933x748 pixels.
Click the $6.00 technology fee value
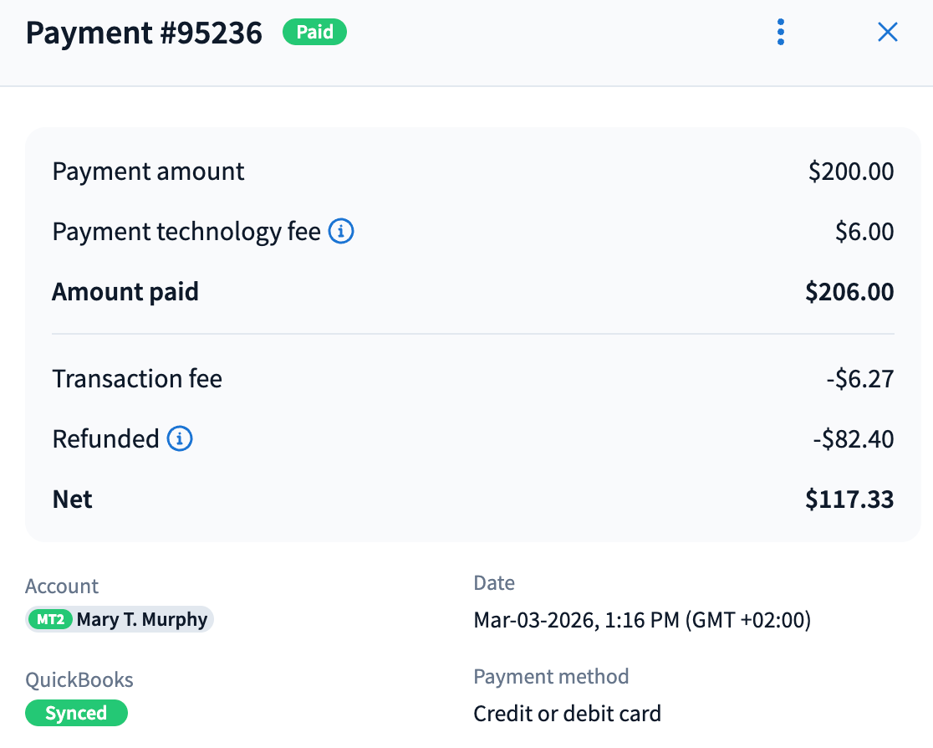[x=864, y=232]
